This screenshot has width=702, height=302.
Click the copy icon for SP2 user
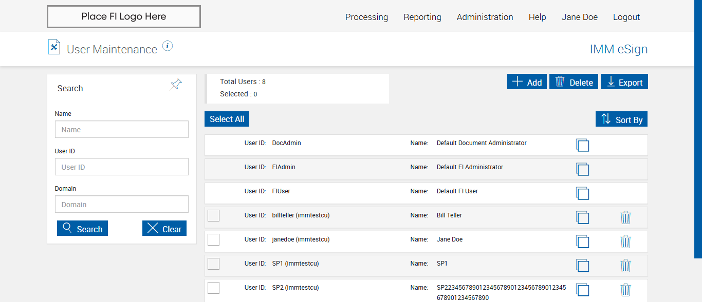tap(582, 290)
